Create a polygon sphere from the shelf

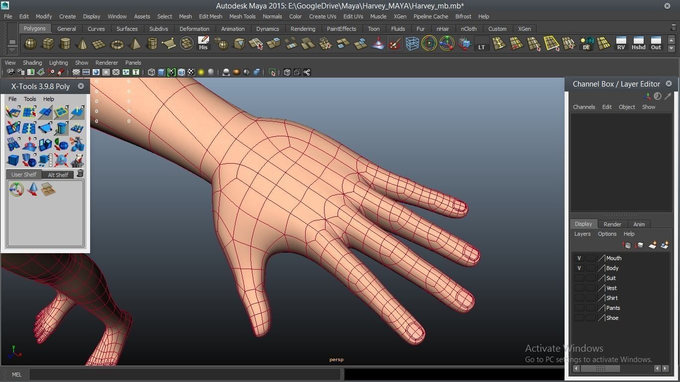[x=31, y=44]
